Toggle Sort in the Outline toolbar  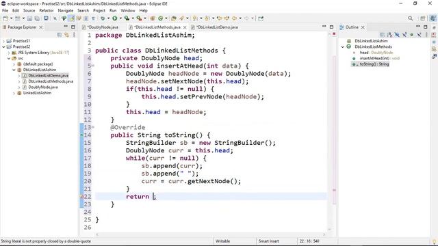point(389,35)
